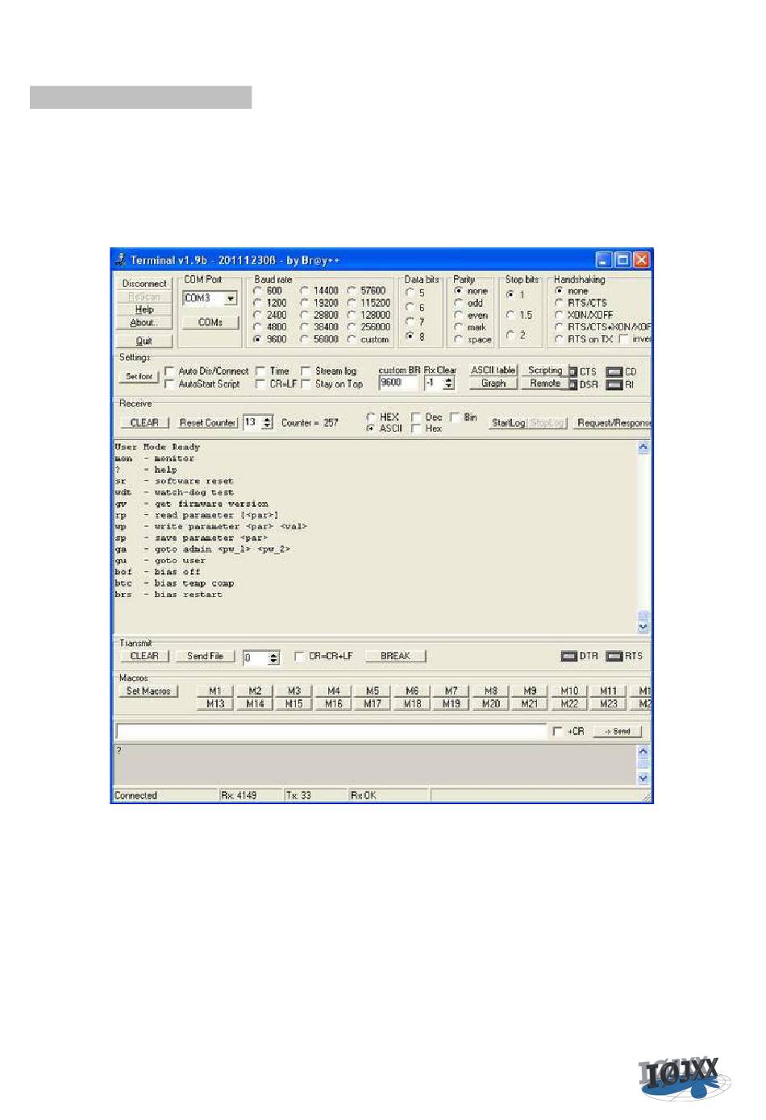Click the Rx Clear spinner arrows
The height and width of the screenshot is (1120, 766).
click(x=449, y=383)
